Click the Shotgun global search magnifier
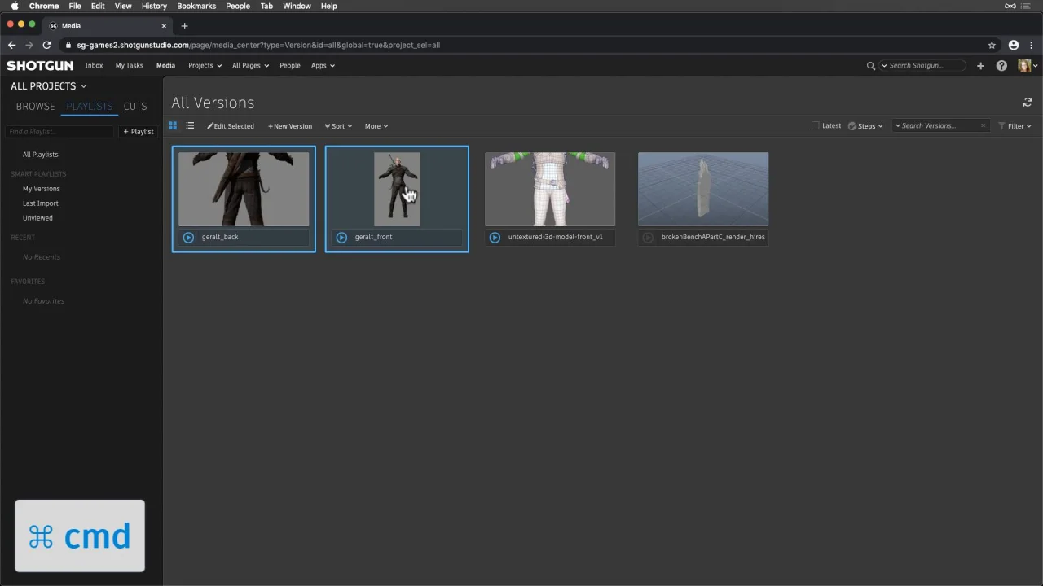This screenshot has width=1043, height=586. 870,66
